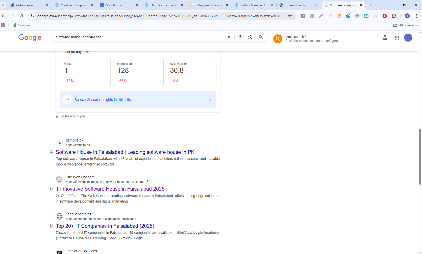This screenshot has height=254, width=422.
Task: Open Search Labs flask icon
Action: [385, 38]
